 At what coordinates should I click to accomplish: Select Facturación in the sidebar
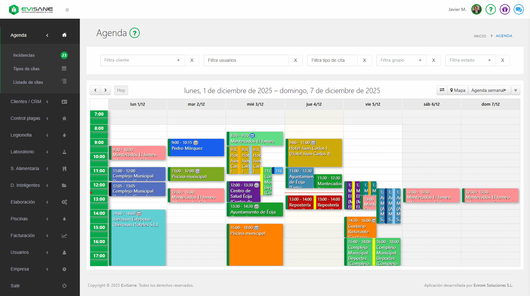[x=23, y=235]
